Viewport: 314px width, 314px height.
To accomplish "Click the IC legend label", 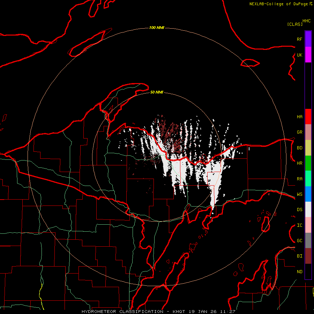I will (x=299, y=225).
